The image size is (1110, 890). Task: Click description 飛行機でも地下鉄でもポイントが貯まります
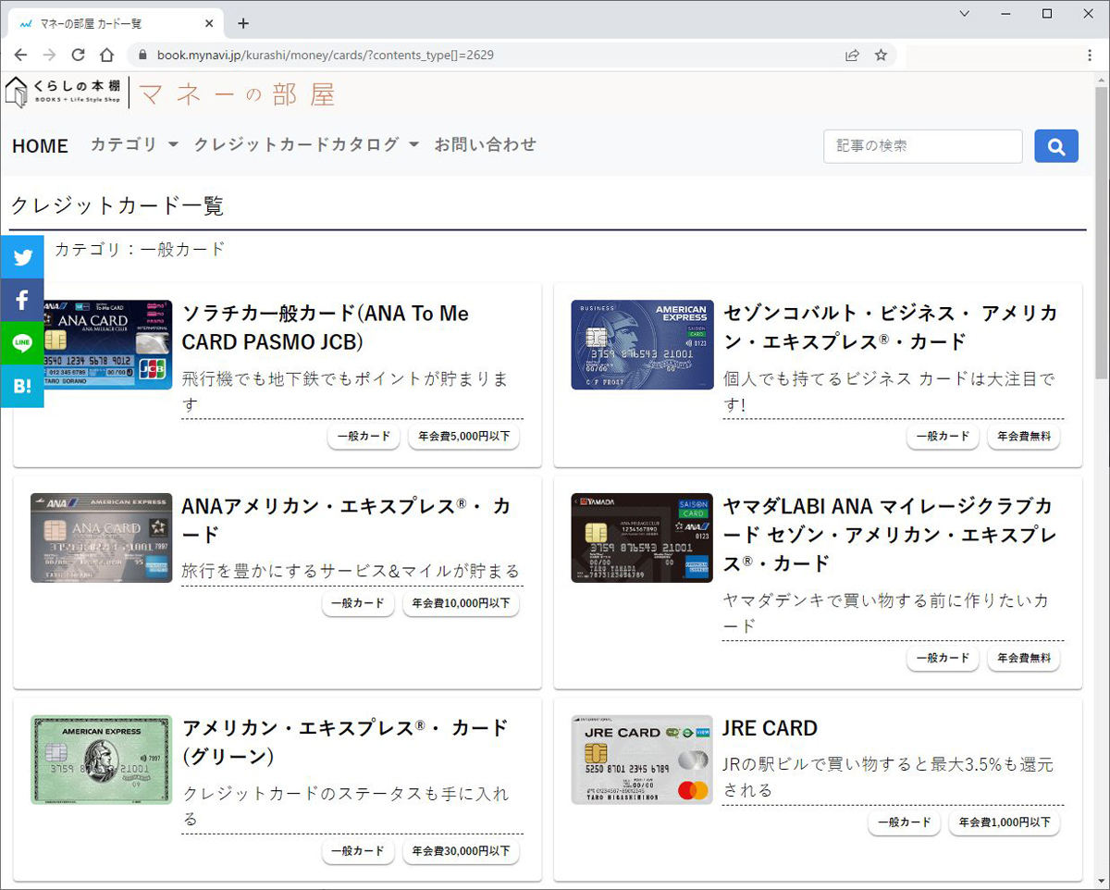pos(345,392)
